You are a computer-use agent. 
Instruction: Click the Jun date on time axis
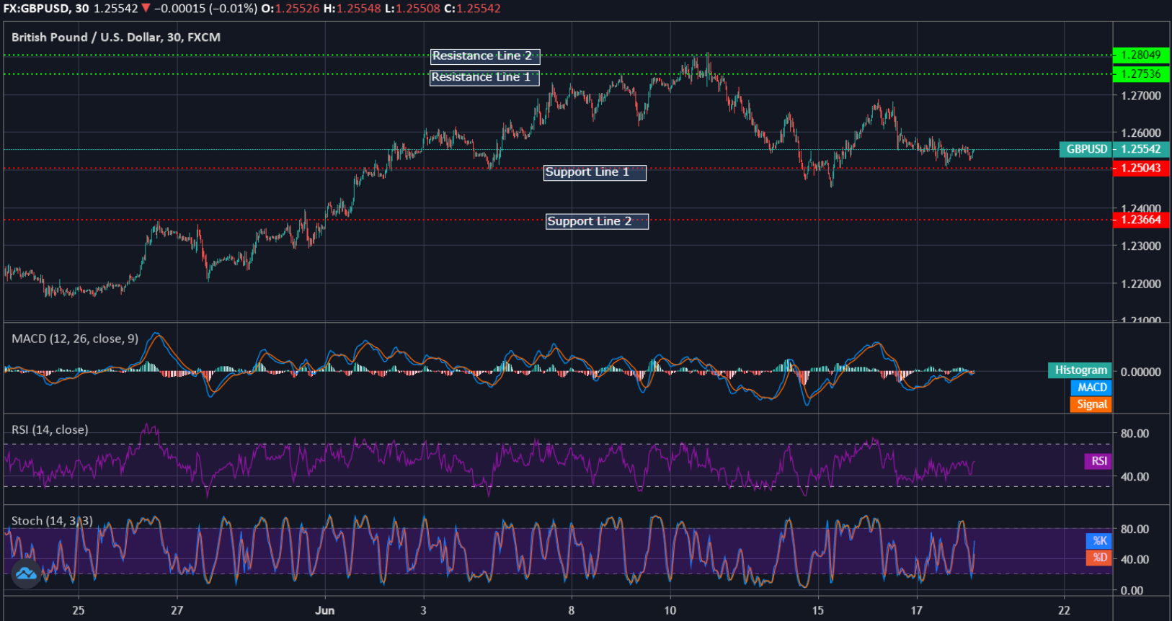pyautogui.click(x=324, y=610)
